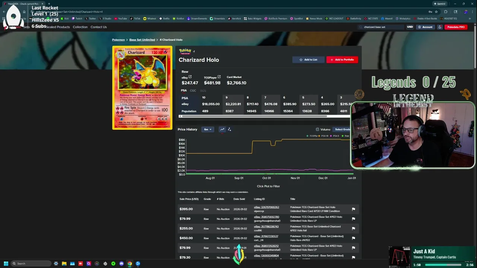Click the Windows taskbar Search box
477x268 pixels.
[31, 264]
